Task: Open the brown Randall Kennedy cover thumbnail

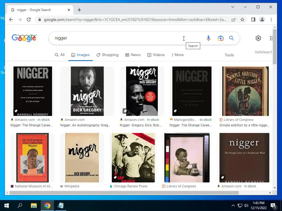Action: (x=244, y=157)
